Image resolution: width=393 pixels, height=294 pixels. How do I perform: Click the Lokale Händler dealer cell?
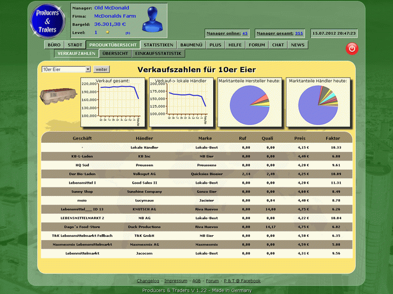[144, 148]
